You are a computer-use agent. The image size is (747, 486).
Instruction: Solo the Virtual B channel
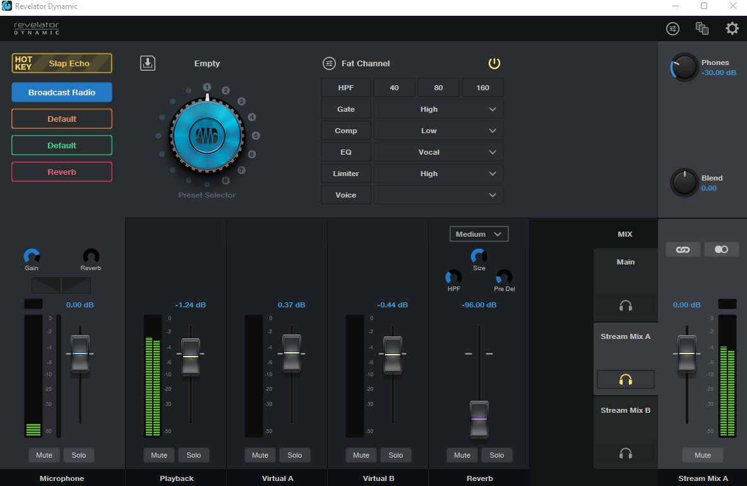point(396,454)
